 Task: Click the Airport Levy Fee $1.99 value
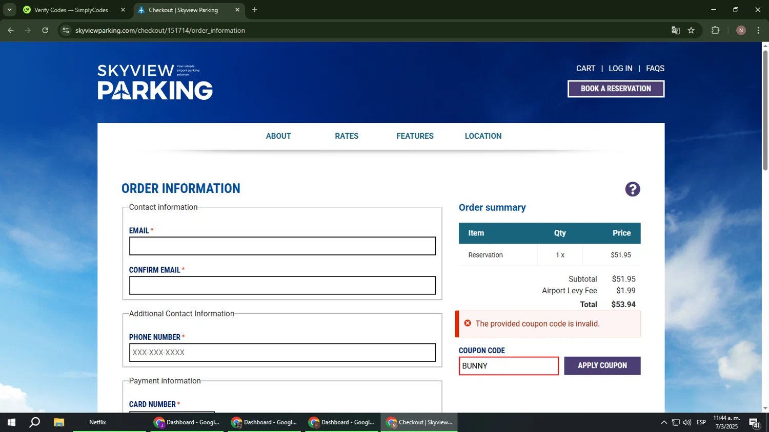626,291
